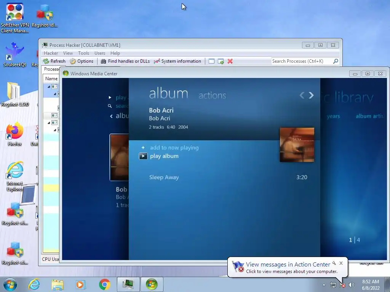The height and width of the screenshot is (292, 390).
Task: Open the Hacker menu
Action: [51, 53]
